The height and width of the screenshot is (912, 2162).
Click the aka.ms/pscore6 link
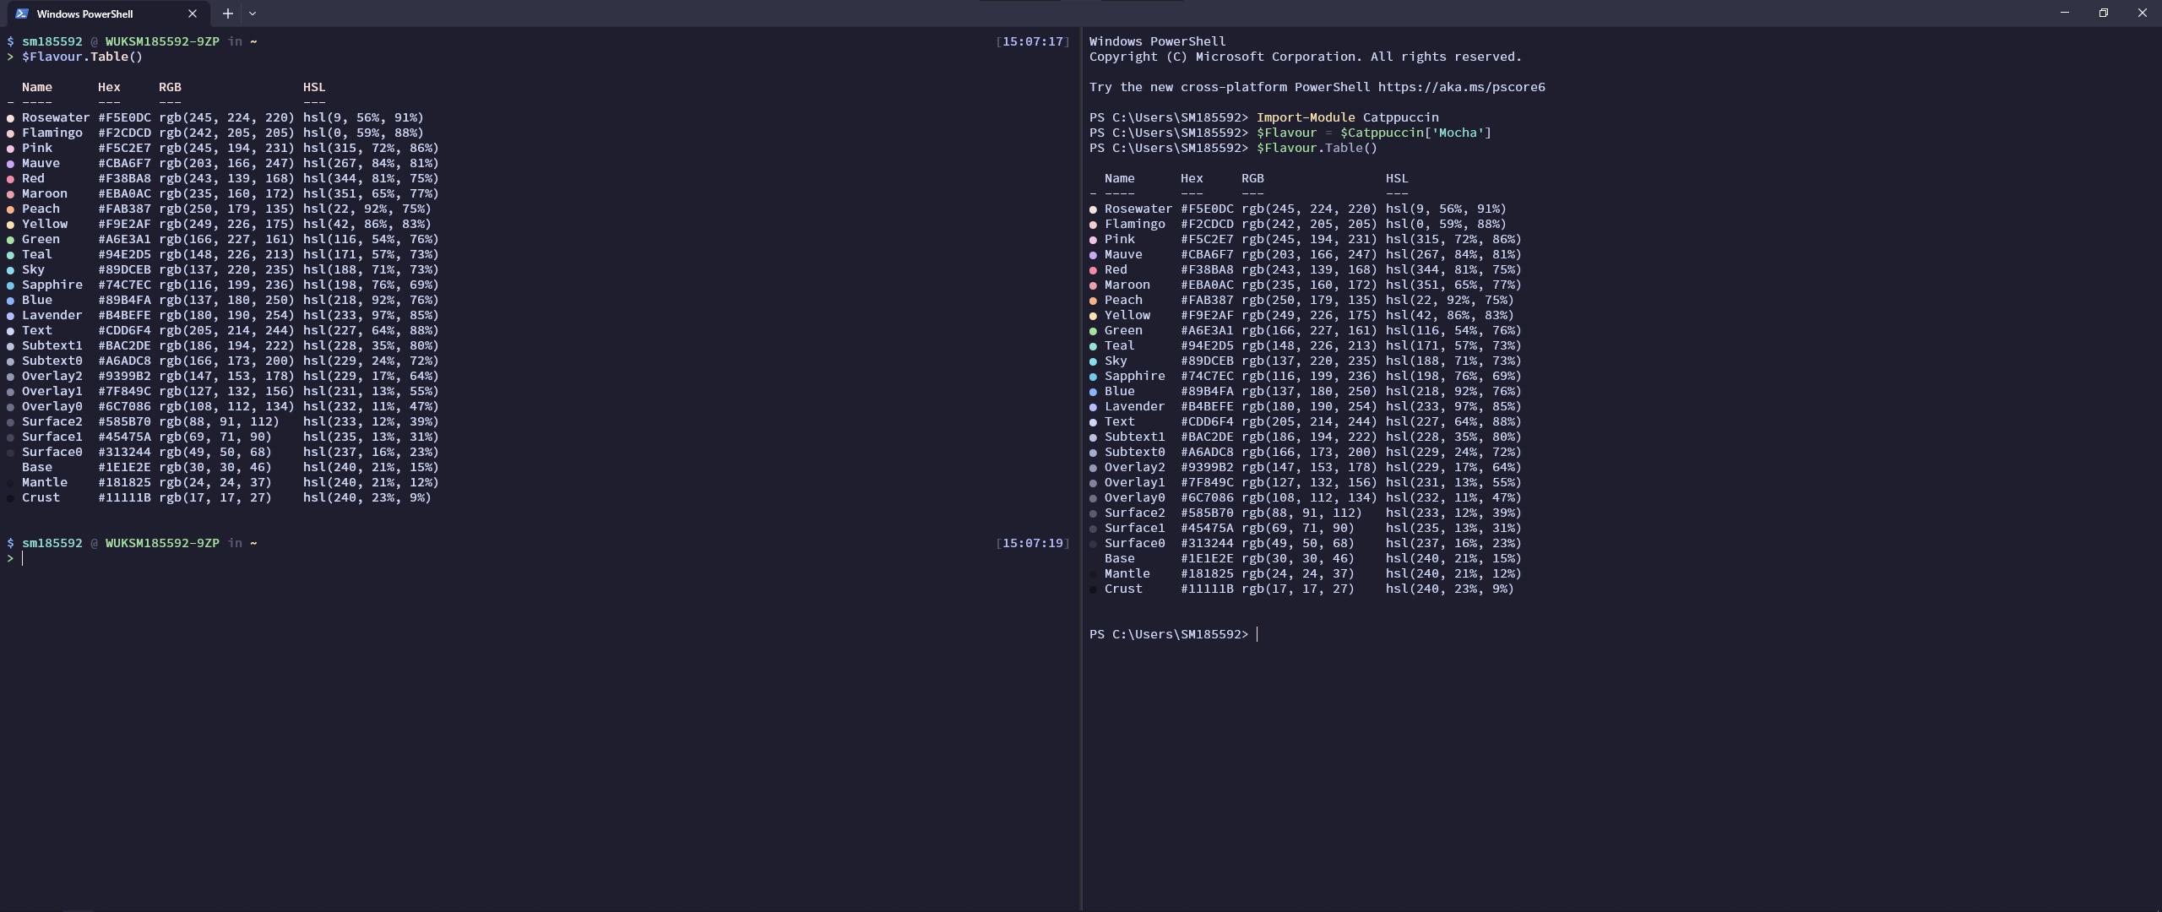click(1460, 87)
